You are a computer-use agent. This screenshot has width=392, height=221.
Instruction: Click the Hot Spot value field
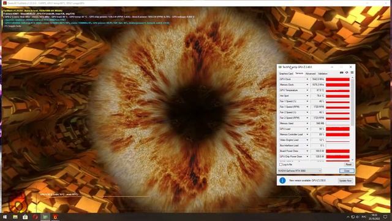point(317,96)
